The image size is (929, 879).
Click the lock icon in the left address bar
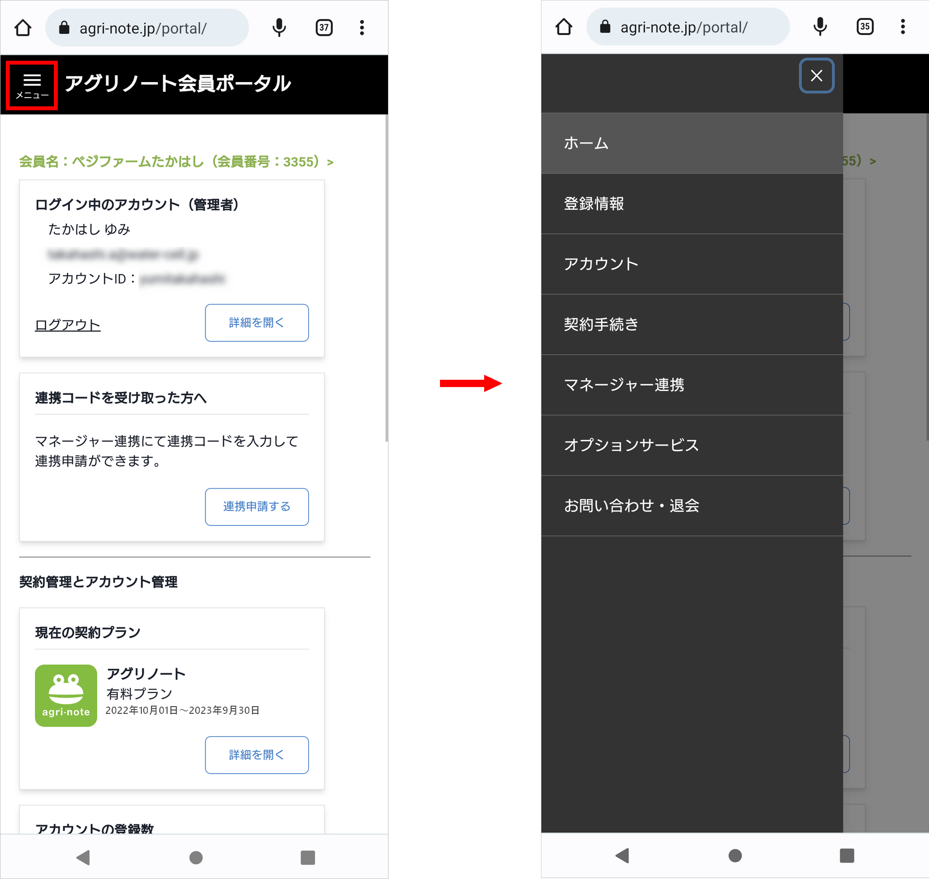tap(64, 28)
